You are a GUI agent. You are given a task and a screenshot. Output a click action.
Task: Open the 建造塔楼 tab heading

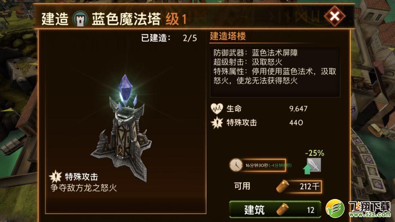coord(228,36)
